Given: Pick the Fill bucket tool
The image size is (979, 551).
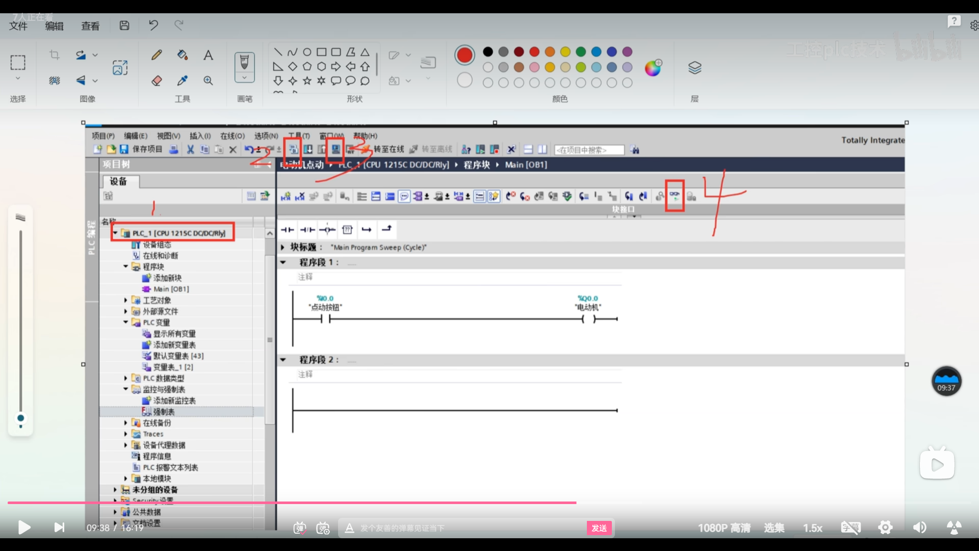Looking at the screenshot, I should (182, 55).
